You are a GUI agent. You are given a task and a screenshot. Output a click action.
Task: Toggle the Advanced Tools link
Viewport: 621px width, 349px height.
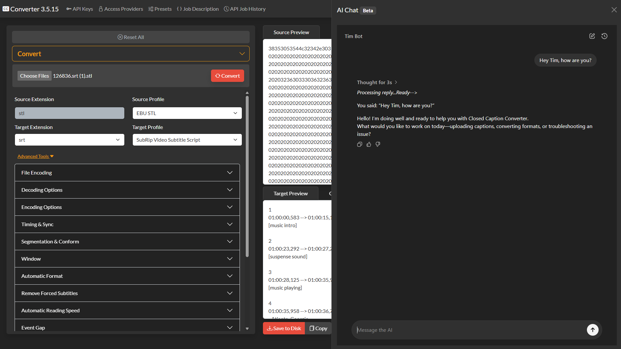click(x=35, y=156)
